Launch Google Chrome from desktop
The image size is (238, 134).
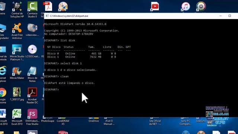tap(3, 96)
